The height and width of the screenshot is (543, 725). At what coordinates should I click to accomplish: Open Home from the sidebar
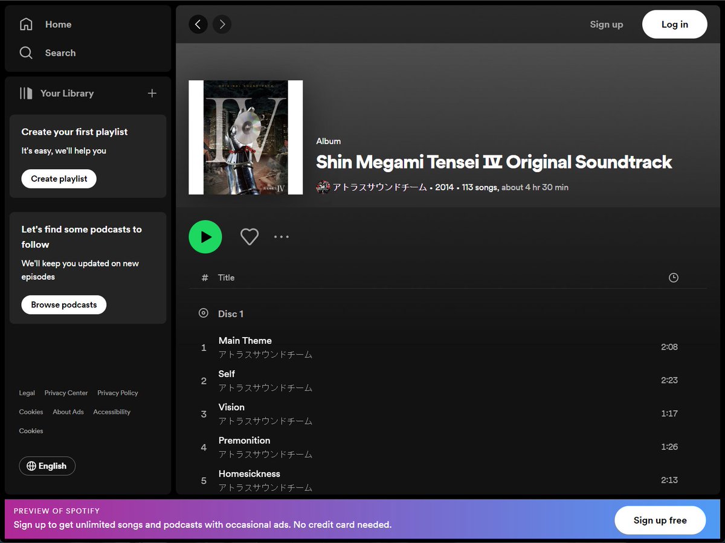(x=45, y=24)
